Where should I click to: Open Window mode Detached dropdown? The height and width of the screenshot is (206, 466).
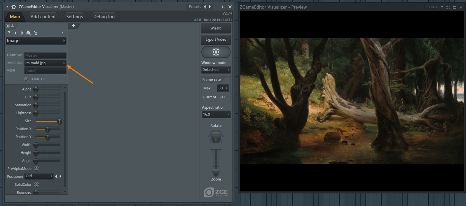click(x=216, y=70)
